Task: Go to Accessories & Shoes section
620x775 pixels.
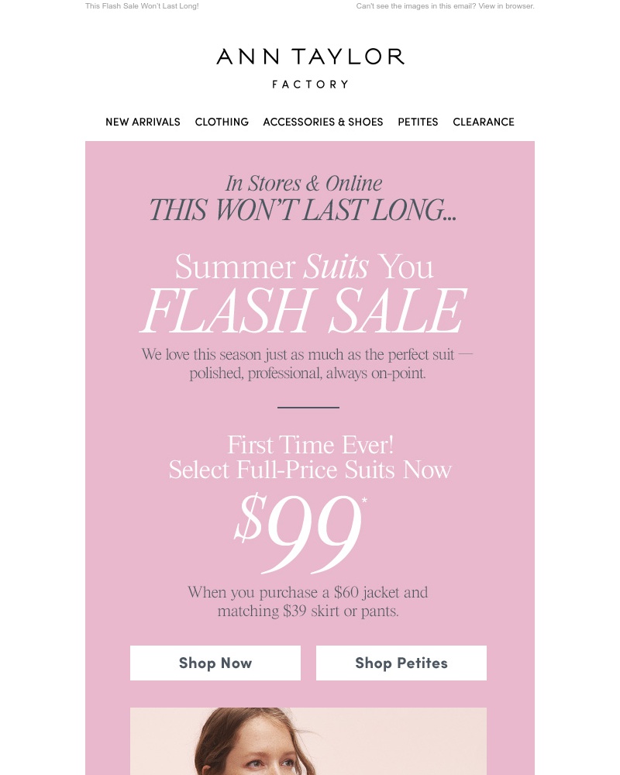Action: point(323,122)
